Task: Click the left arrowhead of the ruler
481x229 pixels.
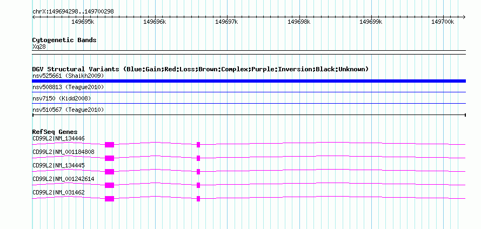Action: (x=34, y=17)
